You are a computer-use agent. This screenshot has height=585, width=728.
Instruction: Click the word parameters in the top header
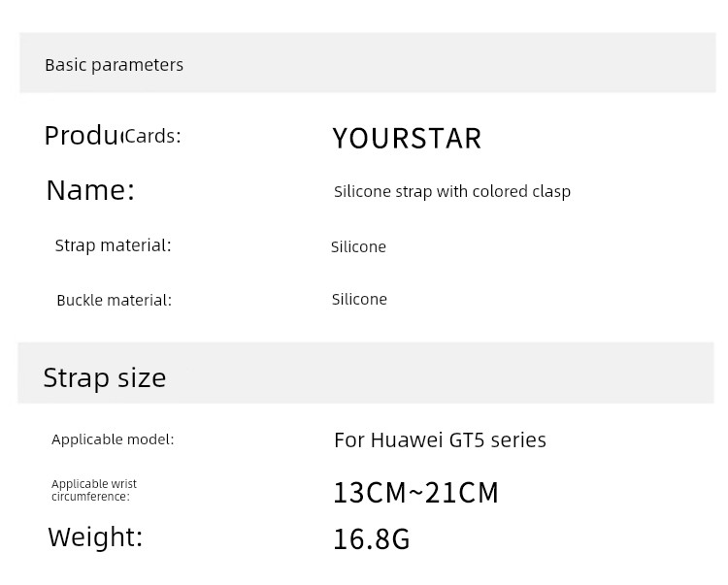coord(137,65)
